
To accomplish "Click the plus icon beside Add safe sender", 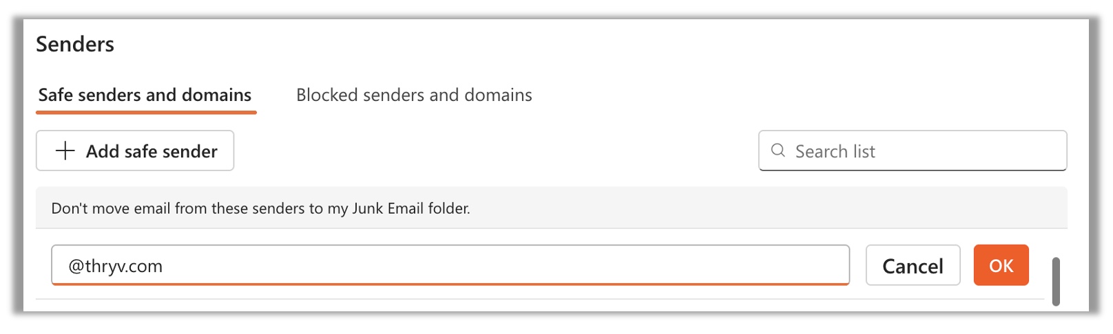I will pyautogui.click(x=65, y=151).
